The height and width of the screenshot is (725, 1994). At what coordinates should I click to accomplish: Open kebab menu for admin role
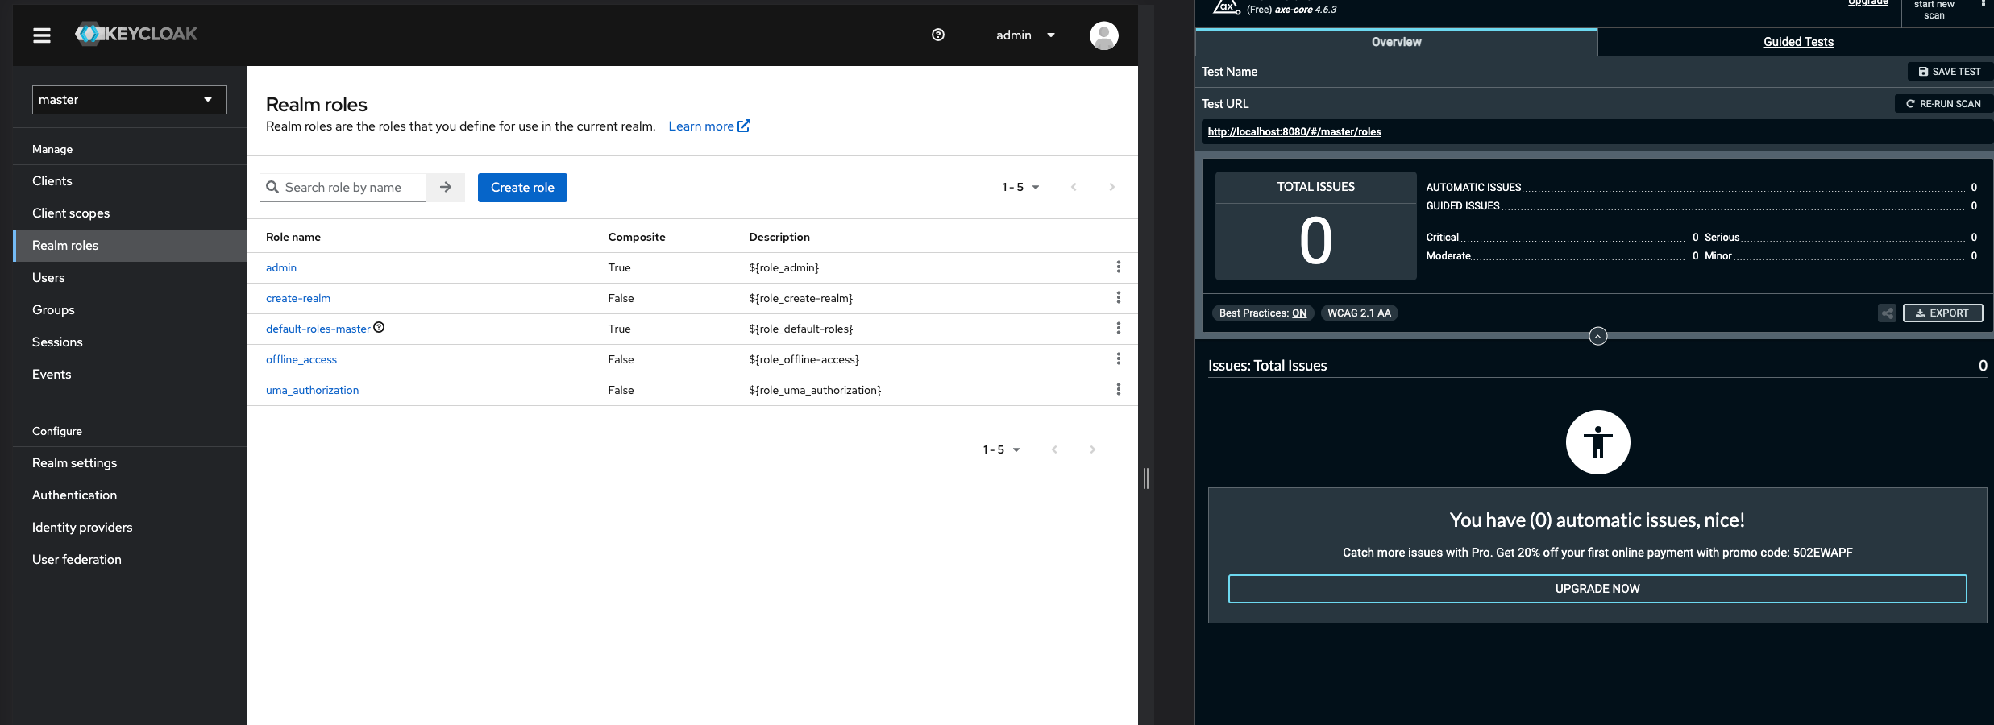click(x=1118, y=267)
